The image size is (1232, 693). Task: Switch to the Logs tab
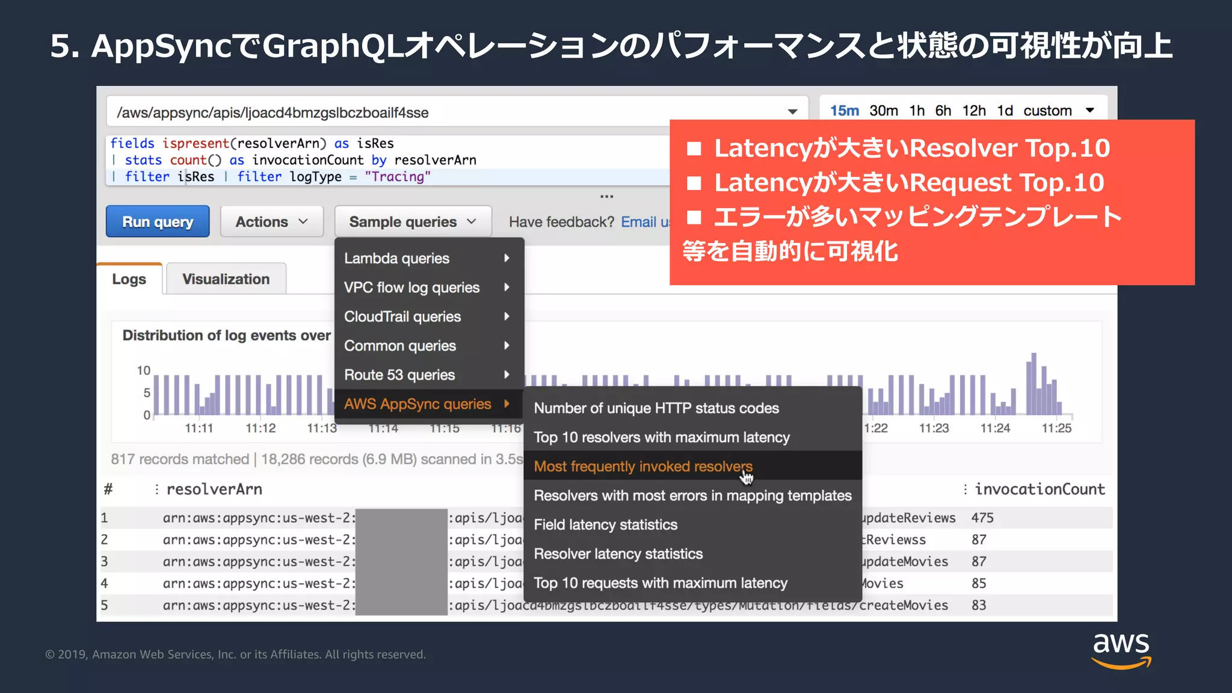point(129,279)
